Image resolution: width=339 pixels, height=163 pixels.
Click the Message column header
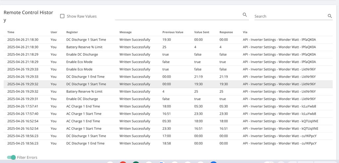(x=125, y=32)
